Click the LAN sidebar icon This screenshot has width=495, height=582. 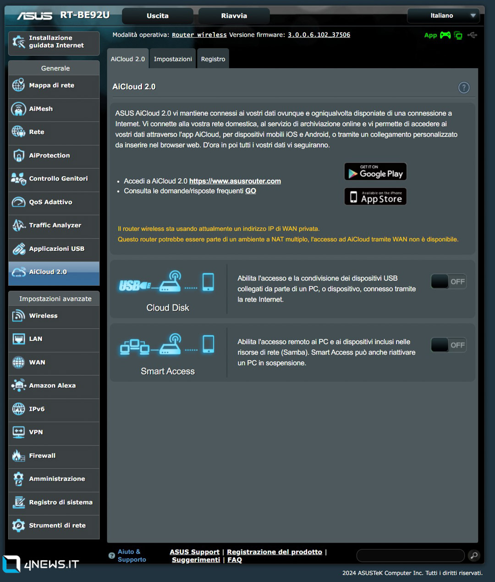tap(19, 339)
